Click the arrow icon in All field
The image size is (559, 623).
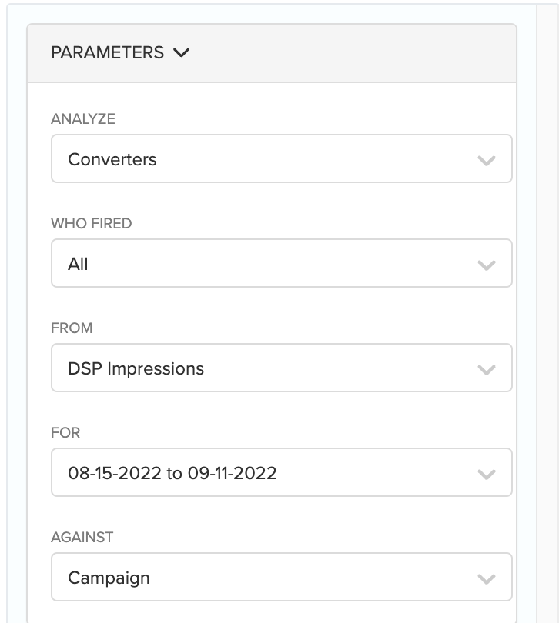tap(486, 265)
